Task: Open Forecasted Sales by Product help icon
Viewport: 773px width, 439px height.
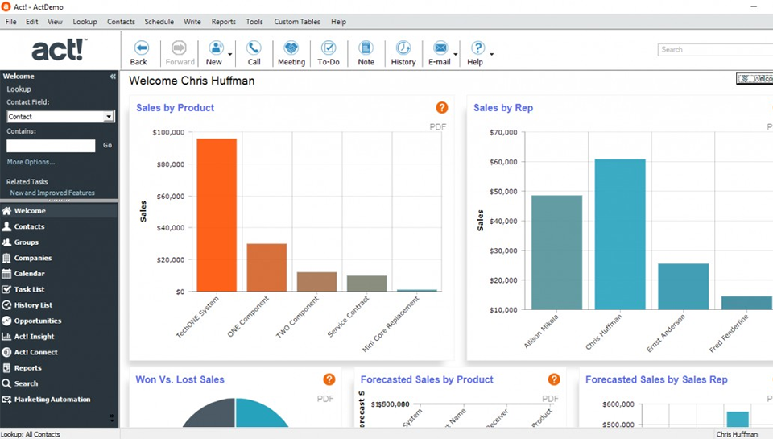Action: [x=554, y=379]
